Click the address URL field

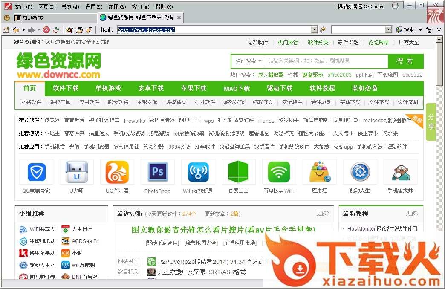(214, 30)
